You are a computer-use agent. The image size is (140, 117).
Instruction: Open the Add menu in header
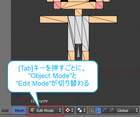click(x=5, y=111)
